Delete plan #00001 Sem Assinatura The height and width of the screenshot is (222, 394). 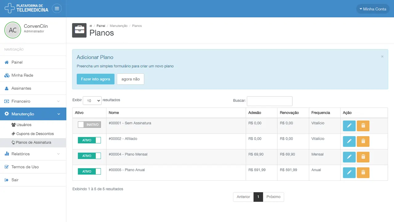[x=363, y=126]
